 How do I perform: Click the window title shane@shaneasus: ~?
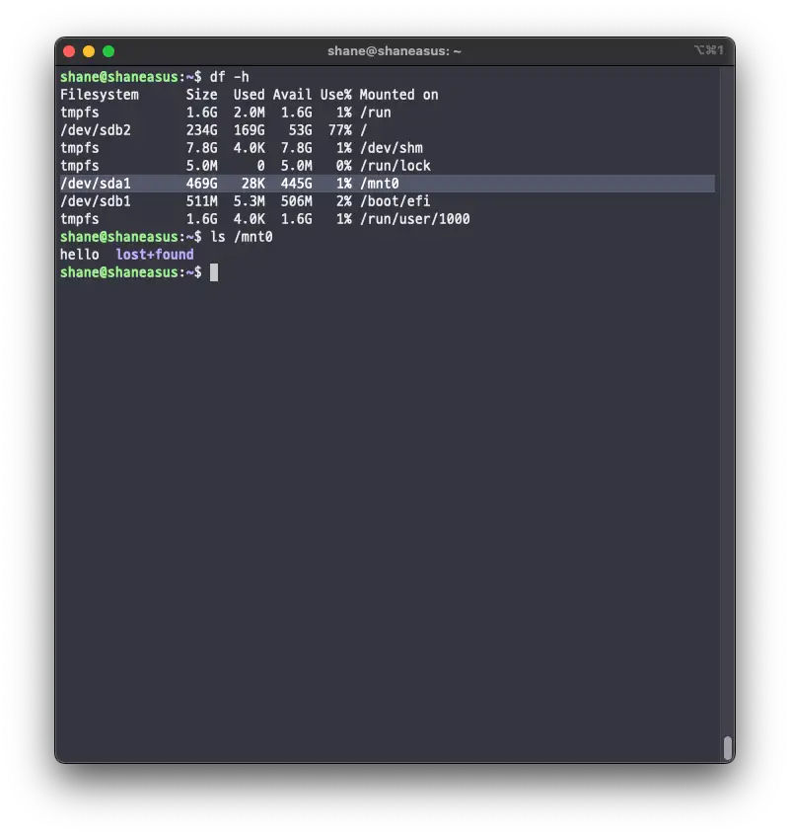click(395, 51)
